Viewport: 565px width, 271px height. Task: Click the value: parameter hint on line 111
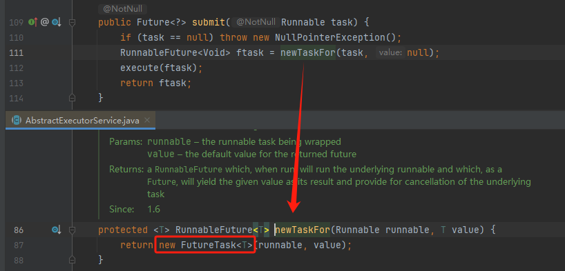click(x=391, y=53)
